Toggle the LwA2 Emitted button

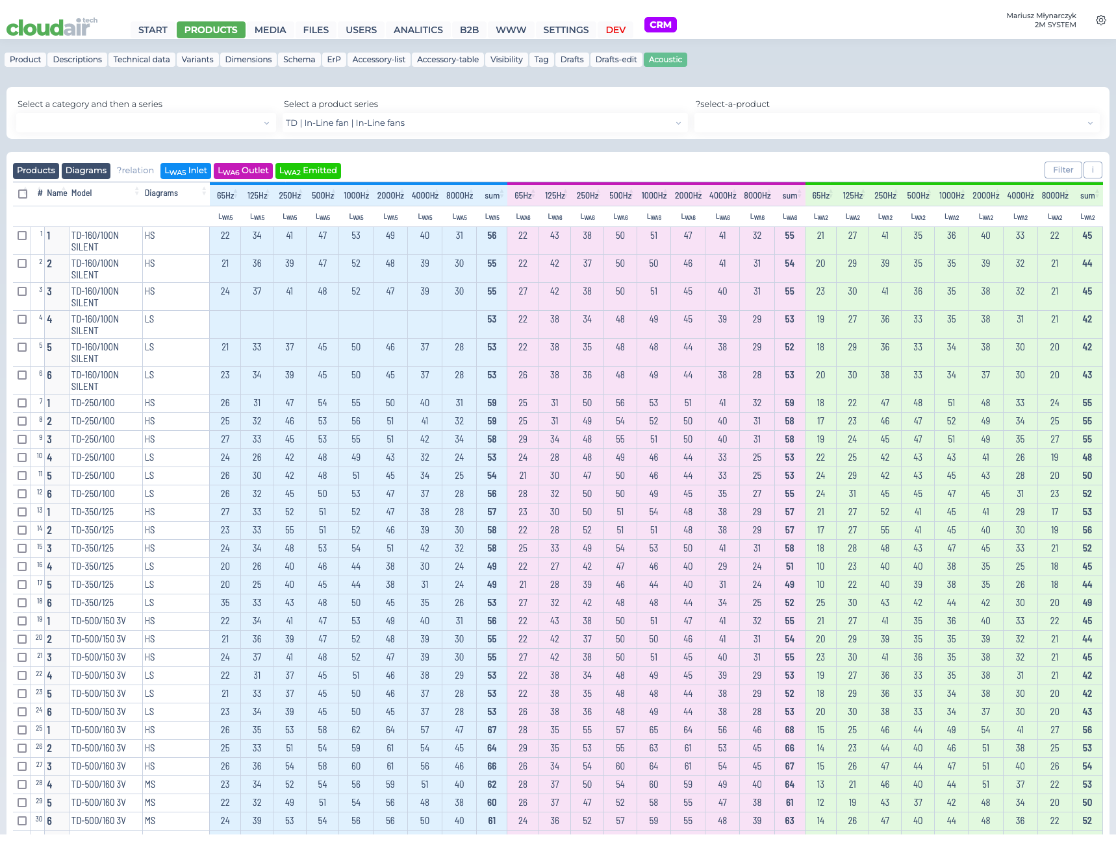point(308,171)
